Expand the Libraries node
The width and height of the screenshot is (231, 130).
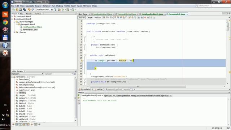point(14,32)
